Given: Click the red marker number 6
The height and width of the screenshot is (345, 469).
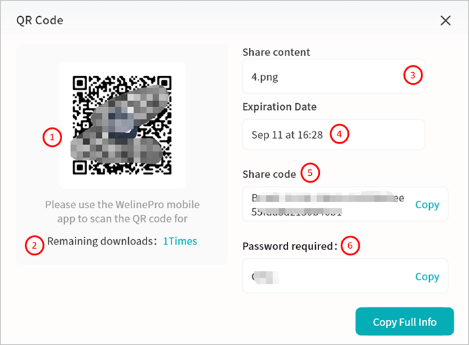Looking at the screenshot, I should coord(350,245).
